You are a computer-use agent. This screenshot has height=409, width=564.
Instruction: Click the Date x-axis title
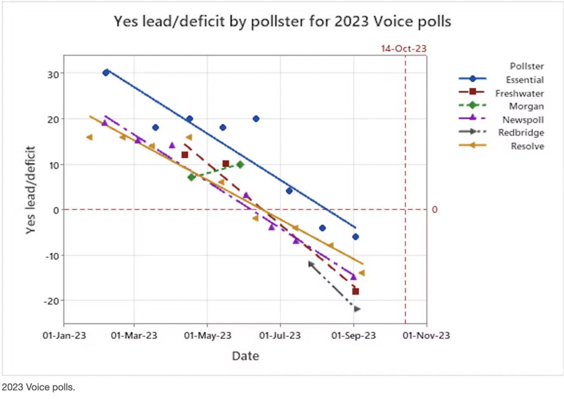click(x=245, y=356)
